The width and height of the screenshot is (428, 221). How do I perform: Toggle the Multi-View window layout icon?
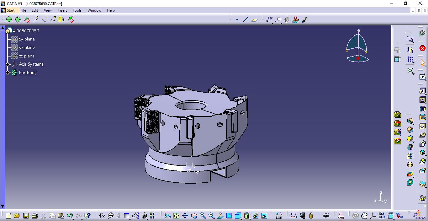[x=229, y=216]
